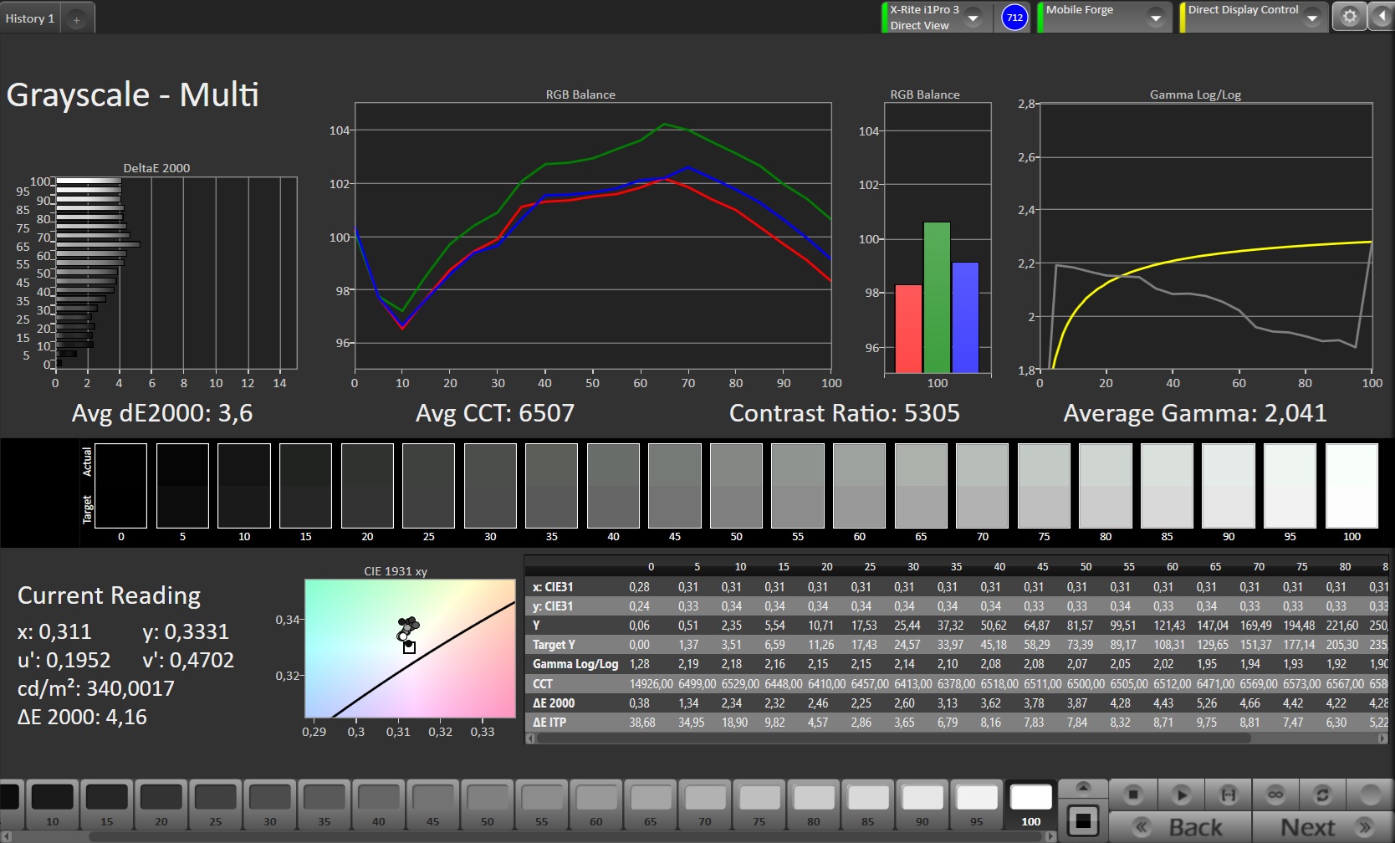Click the bracketed arrows icon beside play
The width and height of the screenshot is (1395, 843).
point(1228,794)
